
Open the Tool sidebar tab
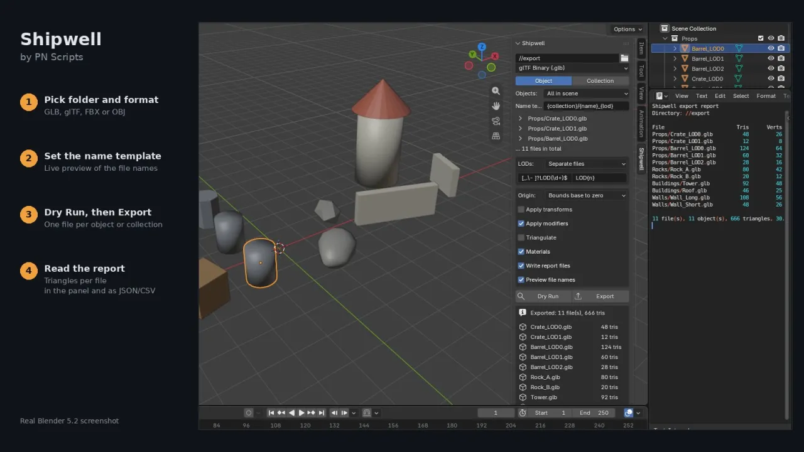(641, 70)
